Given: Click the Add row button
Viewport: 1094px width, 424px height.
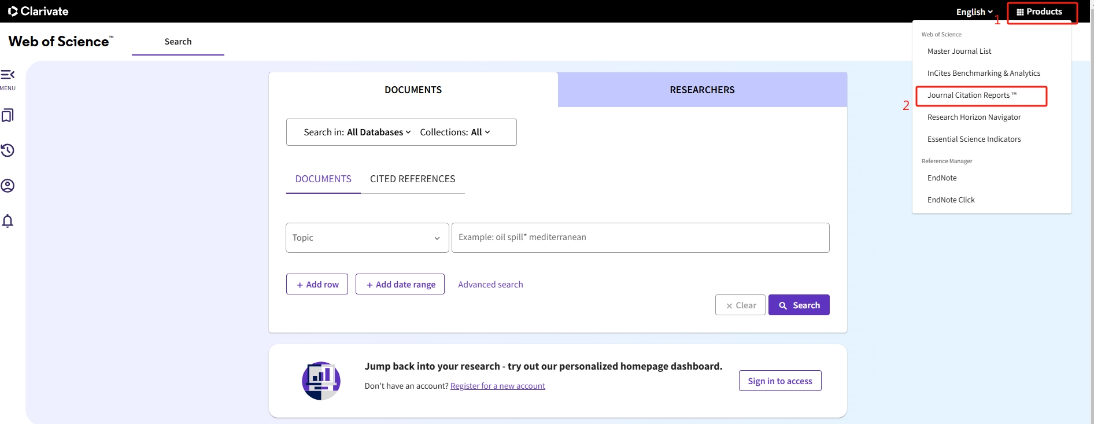Looking at the screenshot, I should click(x=317, y=284).
